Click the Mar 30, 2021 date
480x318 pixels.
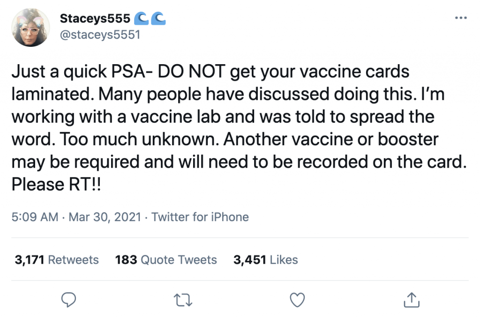(106, 217)
